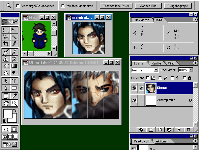Click the Ganzes Bild button
This screenshot has height=150, width=199.
click(148, 6)
